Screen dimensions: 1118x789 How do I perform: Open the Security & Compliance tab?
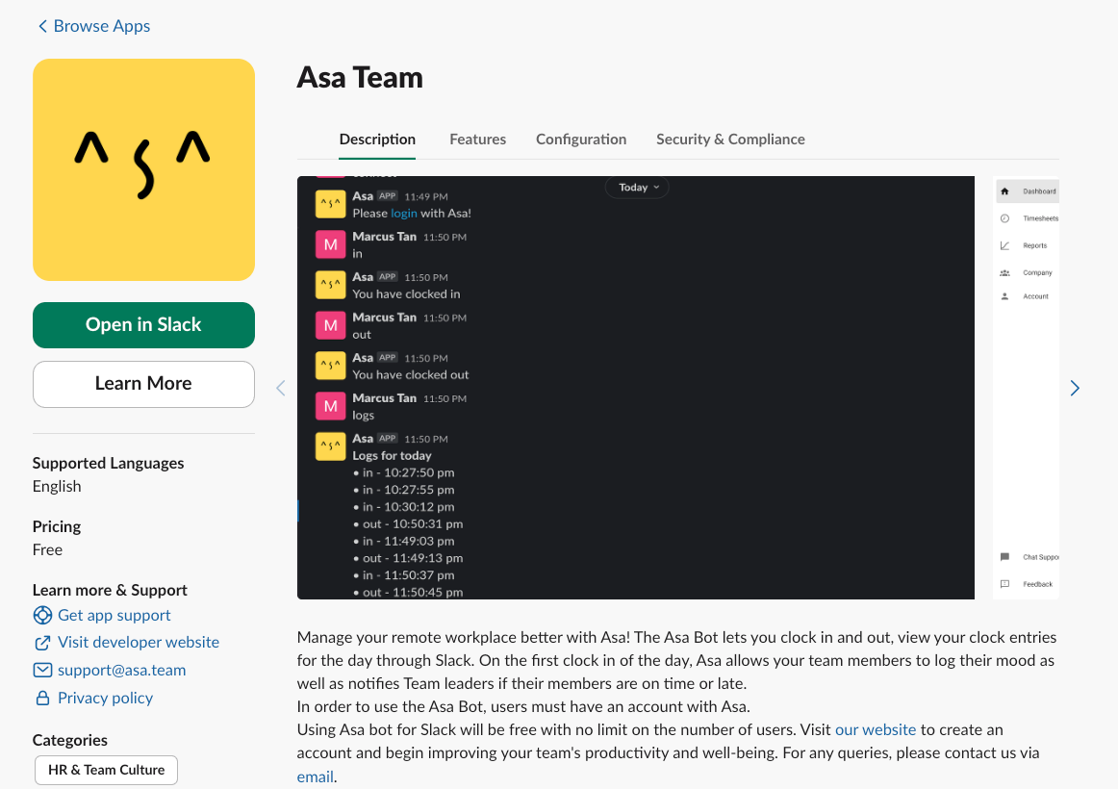(x=730, y=139)
